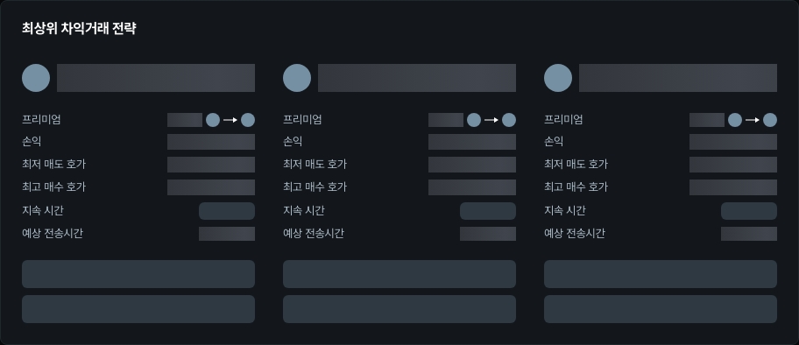The image size is (799, 345).
Task: Click the 손익 value bar in second card
Action: [472, 142]
